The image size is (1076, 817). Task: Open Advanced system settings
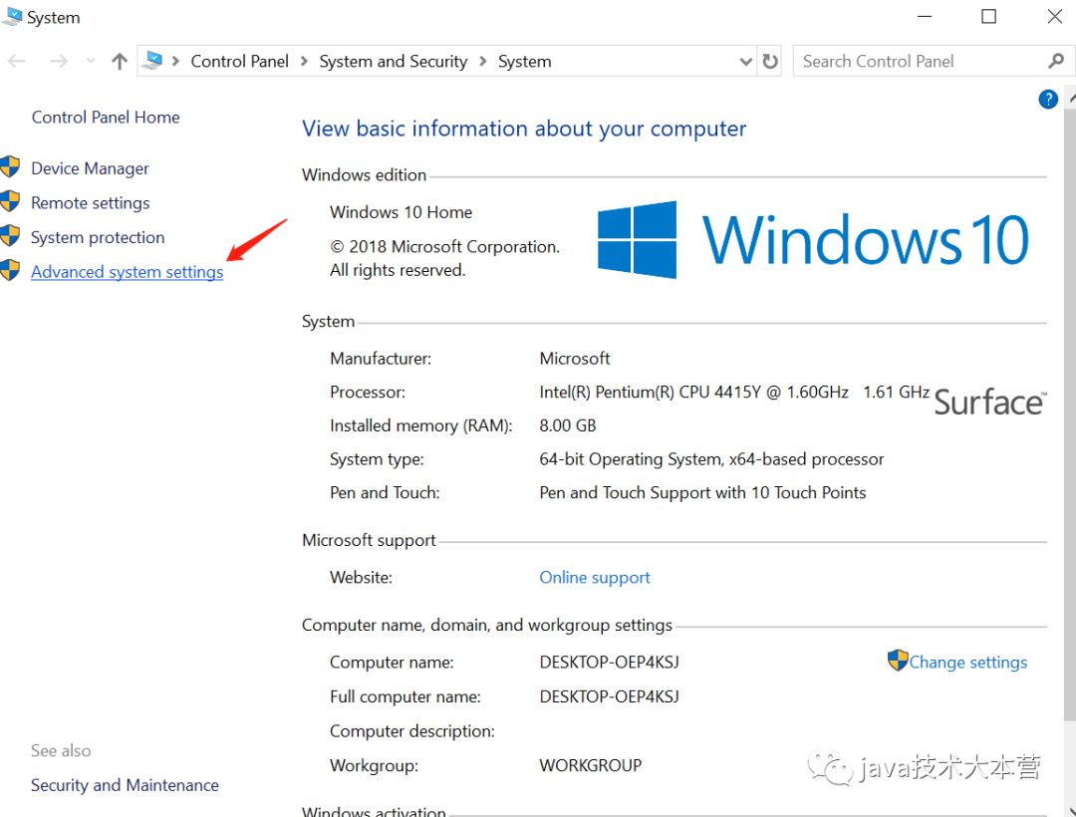click(x=127, y=272)
